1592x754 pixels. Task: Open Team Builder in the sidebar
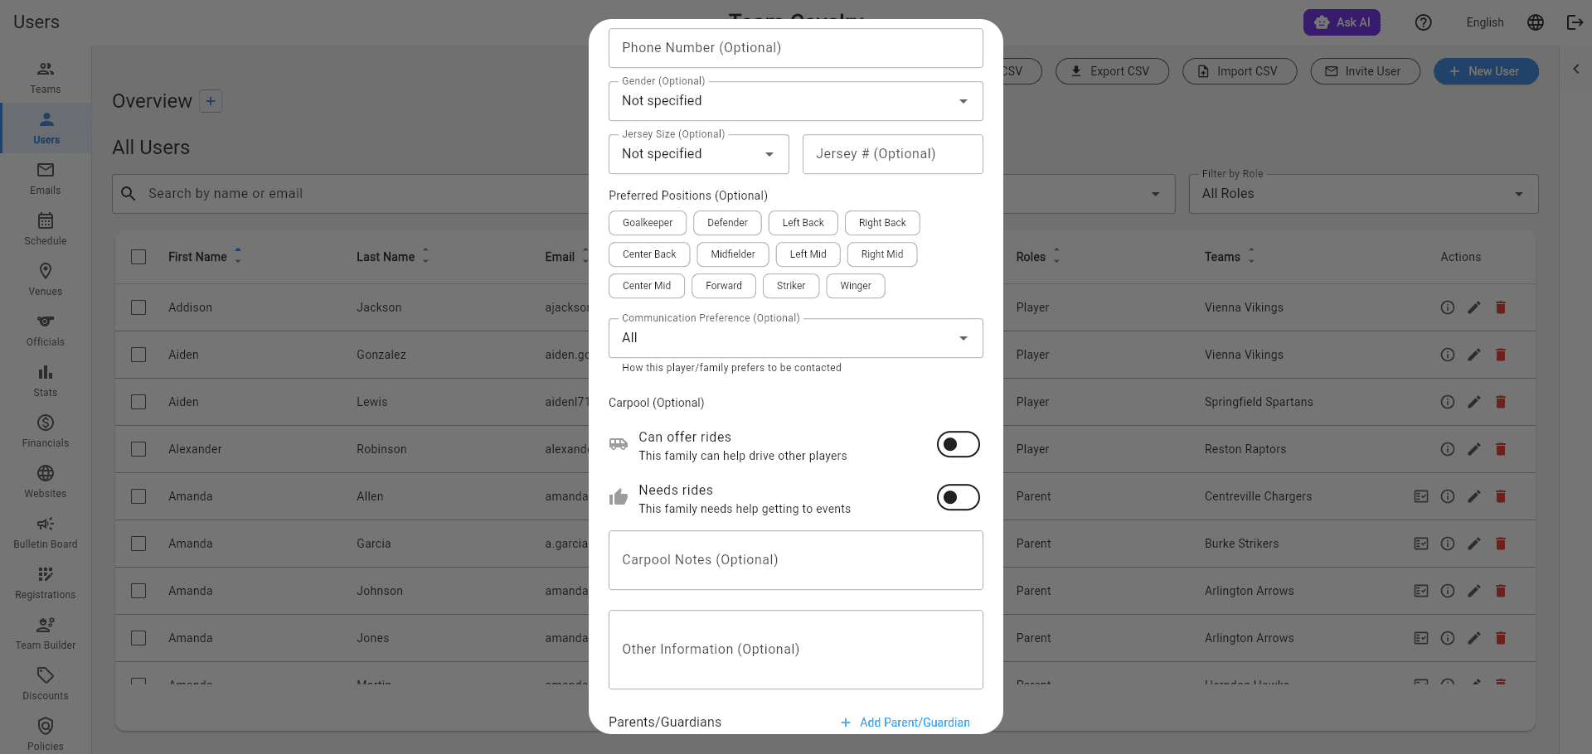[46, 633]
